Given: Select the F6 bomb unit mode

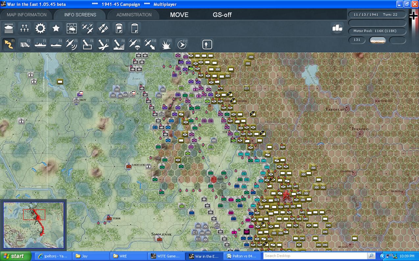Looking at the screenshot, I should pyautogui.click(x=87, y=44).
